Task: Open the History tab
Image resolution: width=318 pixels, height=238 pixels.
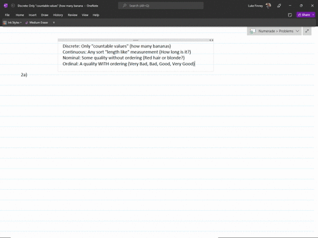Action: [x=58, y=15]
